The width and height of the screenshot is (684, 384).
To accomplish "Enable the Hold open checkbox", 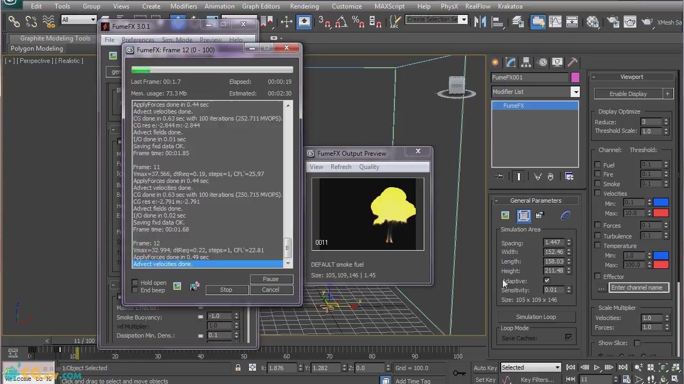I will pyautogui.click(x=135, y=283).
